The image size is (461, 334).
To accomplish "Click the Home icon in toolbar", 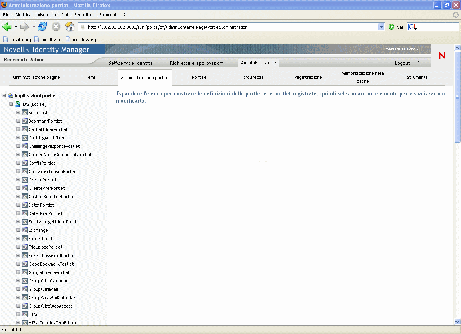I will (70, 27).
